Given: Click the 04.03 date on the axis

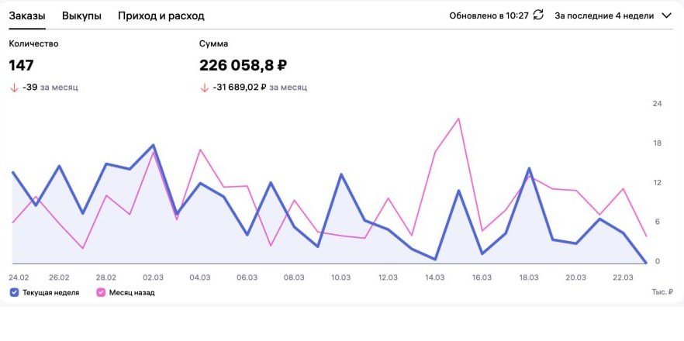Looking at the screenshot, I should [x=200, y=277].
